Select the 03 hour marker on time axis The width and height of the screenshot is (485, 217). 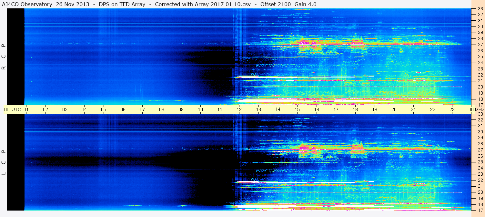pyautogui.click(x=65, y=109)
